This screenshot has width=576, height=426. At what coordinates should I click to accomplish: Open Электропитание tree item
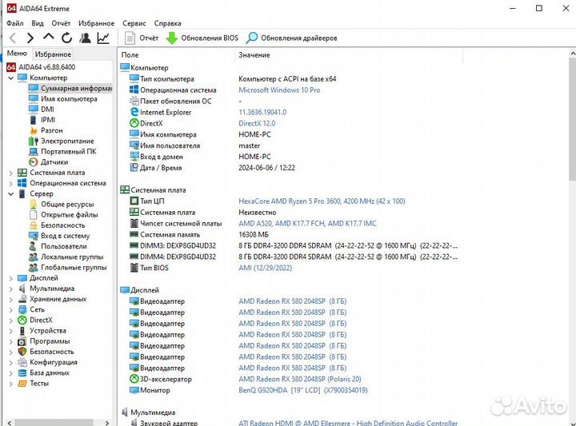pos(62,141)
